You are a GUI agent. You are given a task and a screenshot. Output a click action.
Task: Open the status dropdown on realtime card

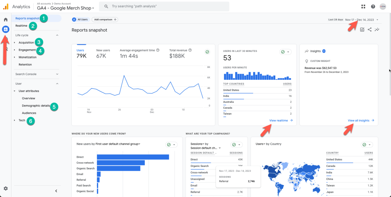click(x=286, y=52)
